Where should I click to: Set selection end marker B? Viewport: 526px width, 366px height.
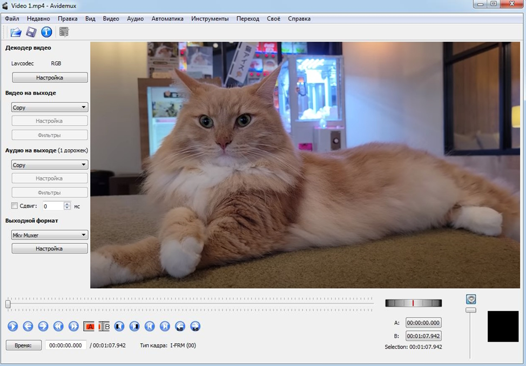tap(104, 326)
